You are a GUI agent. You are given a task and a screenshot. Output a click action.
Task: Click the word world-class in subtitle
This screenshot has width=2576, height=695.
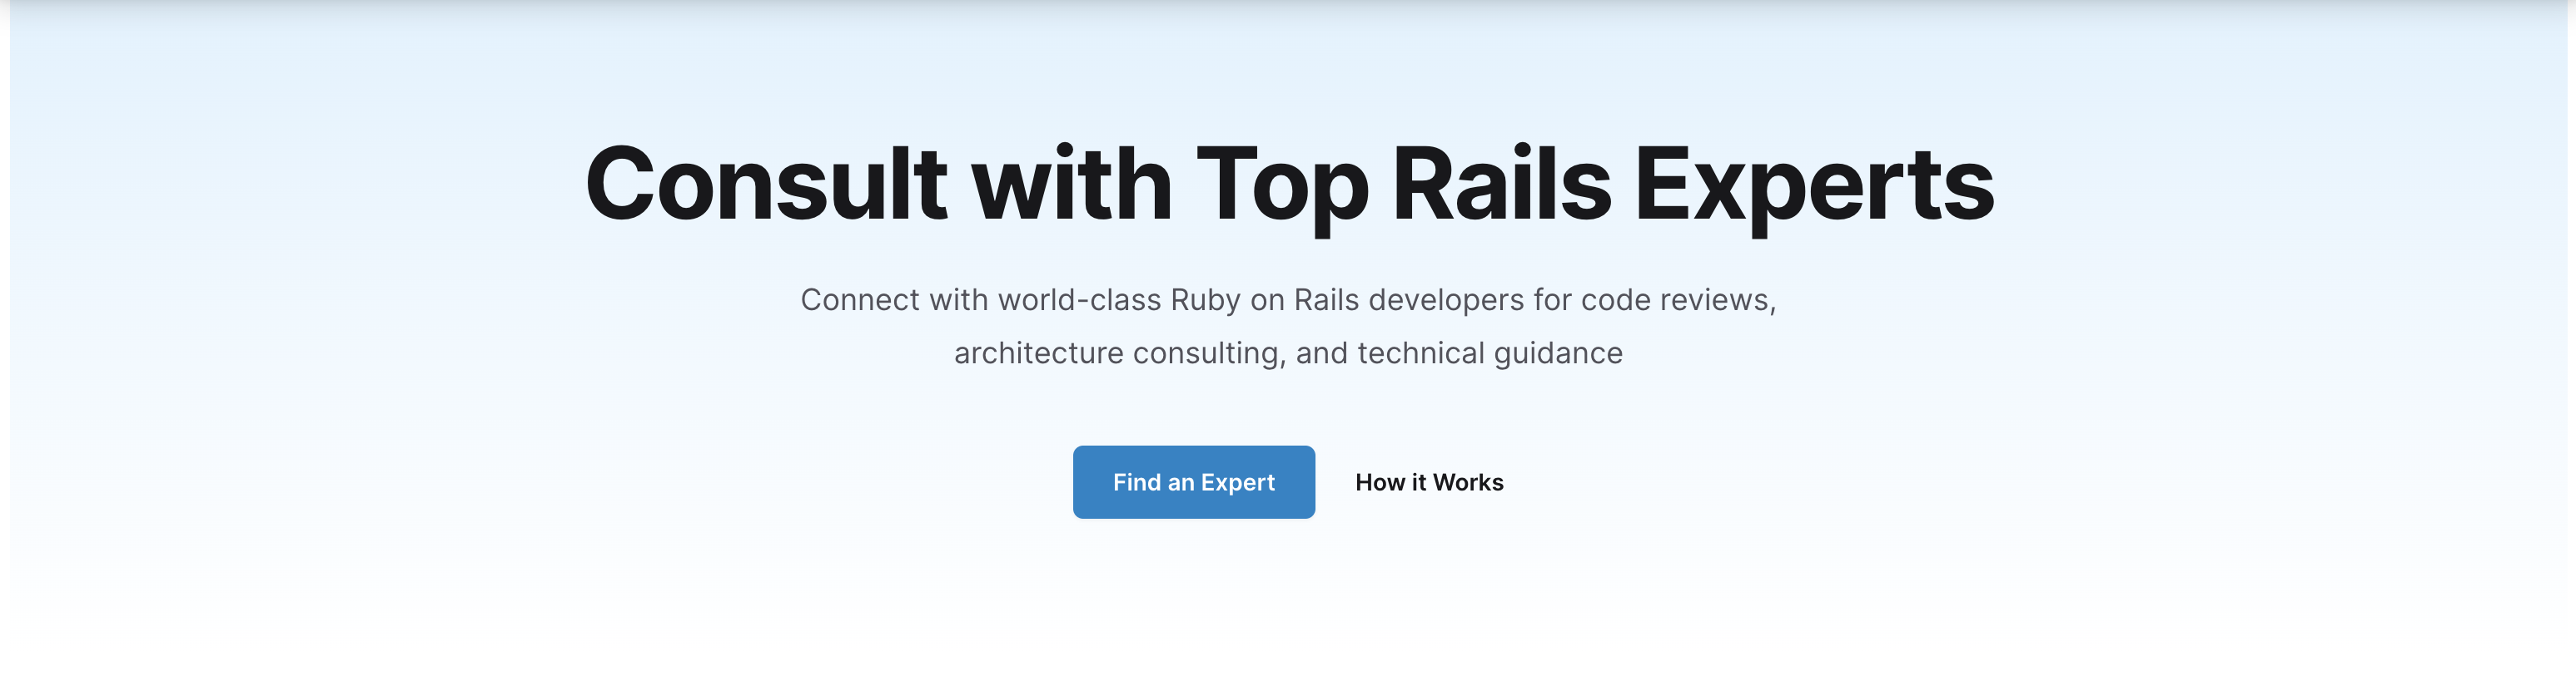(x=1080, y=301)
